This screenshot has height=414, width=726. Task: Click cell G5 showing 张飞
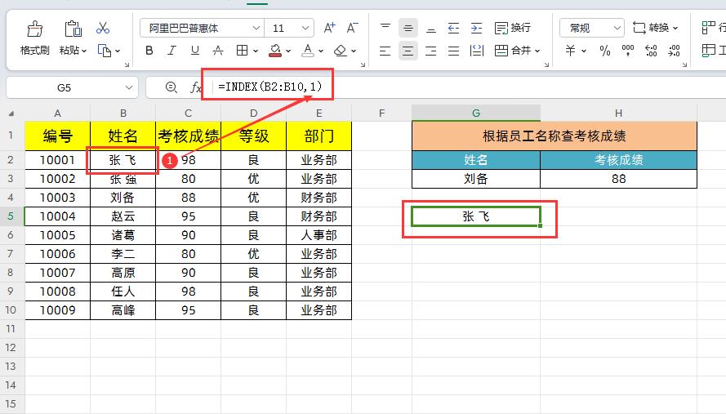coord(476,216)
